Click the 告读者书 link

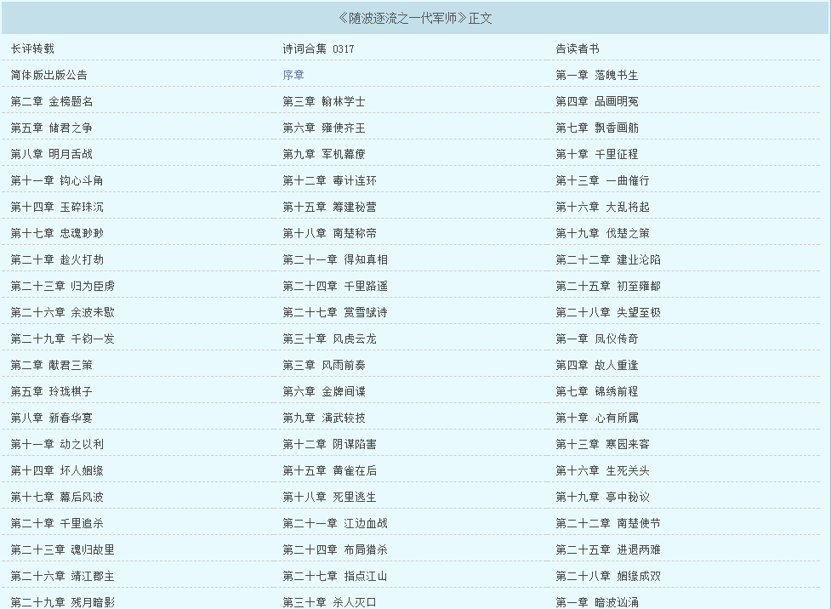[x=578, y=48]
